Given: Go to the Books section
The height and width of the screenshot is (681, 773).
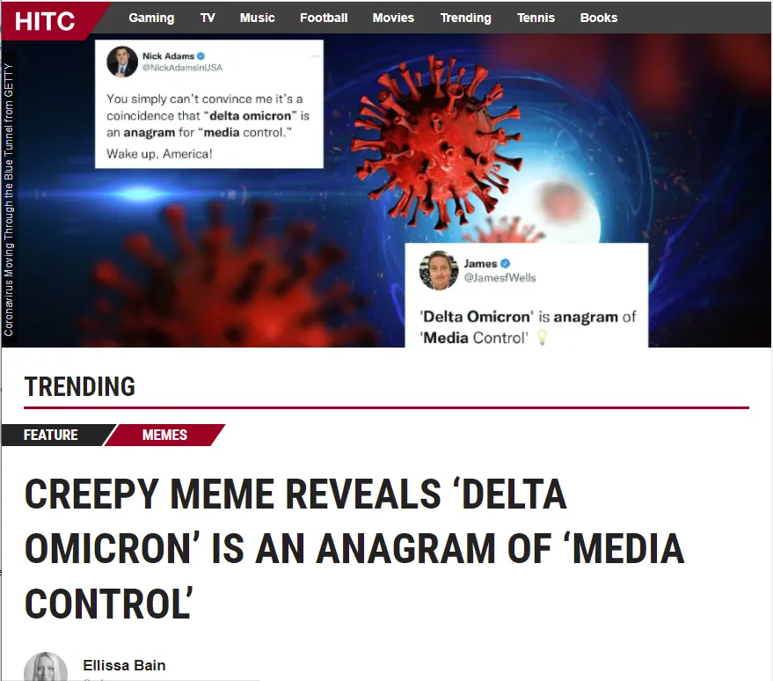Looking at the screenshot, I should pos(599,18).
